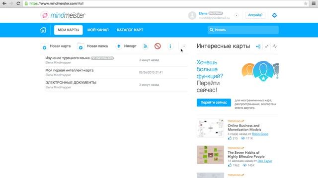Open map ЭЛЕКТРОННЫЕ ДОКУМЕНТЫ
This screenshot has width=318, height=178.
71,83
